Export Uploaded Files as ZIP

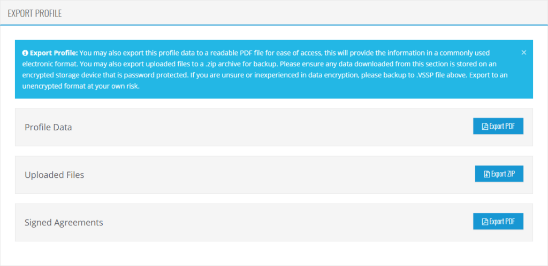click(x=499, y=174)
